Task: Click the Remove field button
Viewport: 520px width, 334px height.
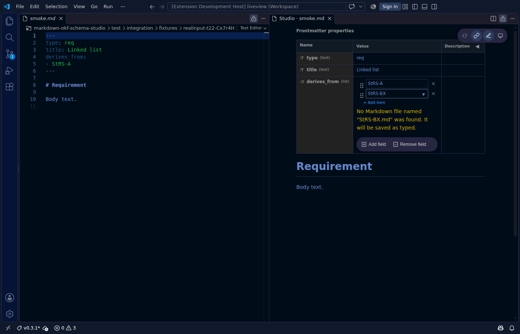Action: (x=410, y=144)
